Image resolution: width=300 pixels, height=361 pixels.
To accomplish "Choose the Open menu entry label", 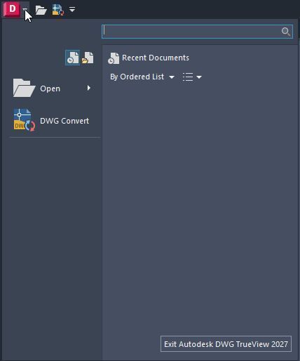I will click(50, 88).
